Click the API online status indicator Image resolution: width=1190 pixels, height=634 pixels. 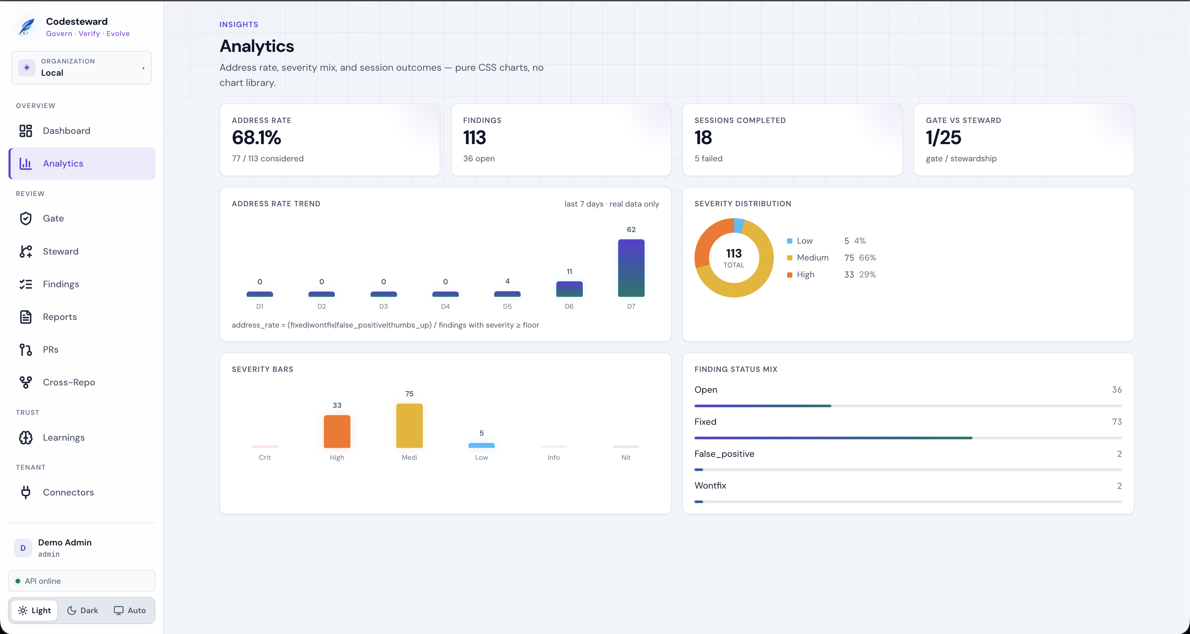pos(82,581)
